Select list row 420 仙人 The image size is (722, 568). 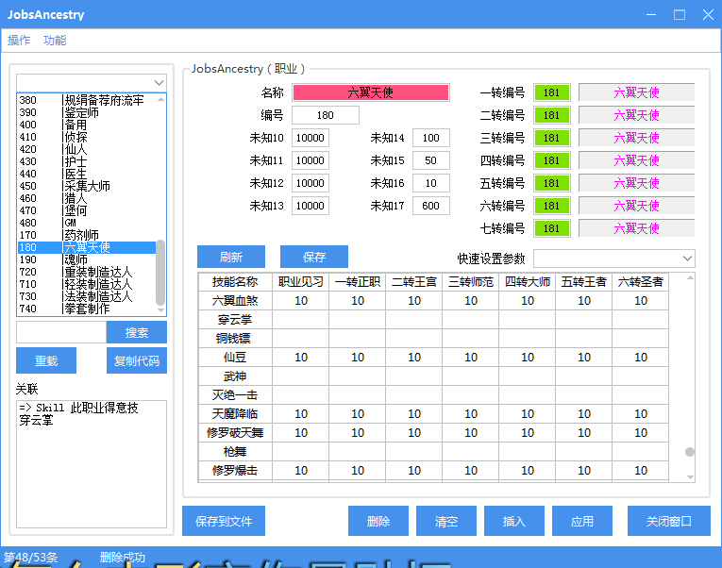(x=87, y=149)
